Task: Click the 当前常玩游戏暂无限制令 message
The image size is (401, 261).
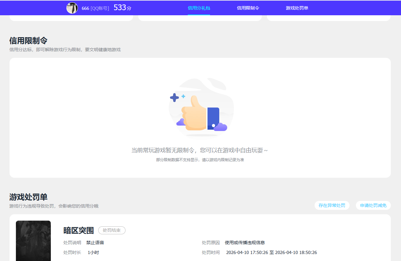Action: (x=200, y=150)
